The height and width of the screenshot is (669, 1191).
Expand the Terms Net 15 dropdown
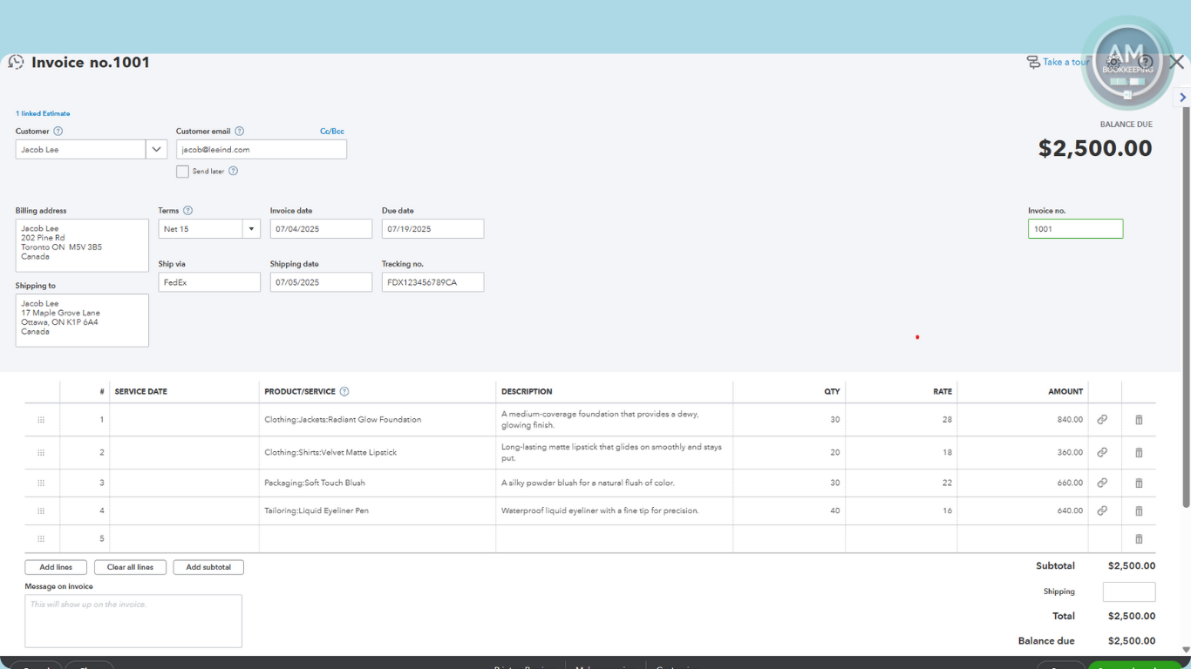(x=252, y=229)
